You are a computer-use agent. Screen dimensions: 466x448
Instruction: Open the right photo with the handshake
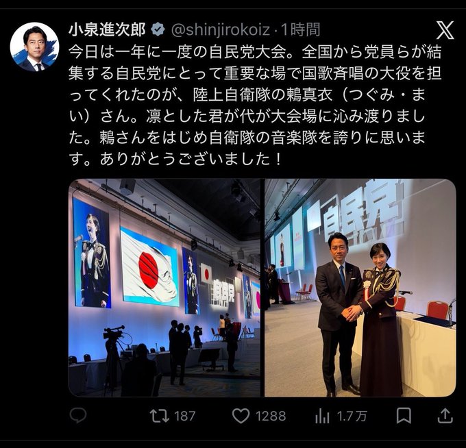(360, 288)
